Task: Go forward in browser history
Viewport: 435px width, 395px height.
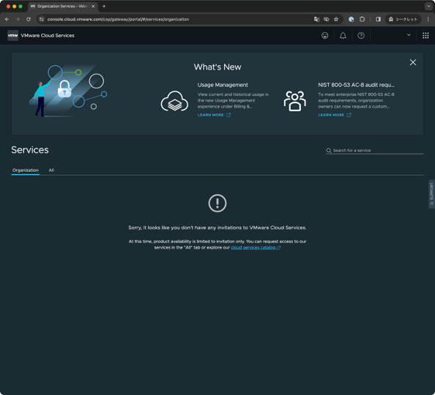Action: pyautogui.click(x=18, y=19)
